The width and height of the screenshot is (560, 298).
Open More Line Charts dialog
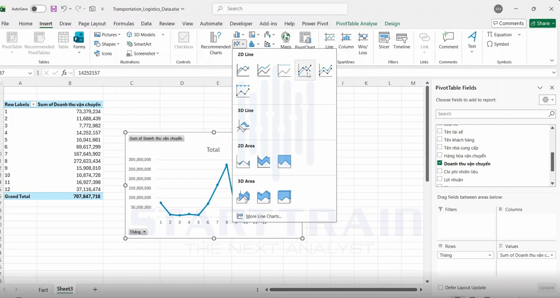coord(263,216)
